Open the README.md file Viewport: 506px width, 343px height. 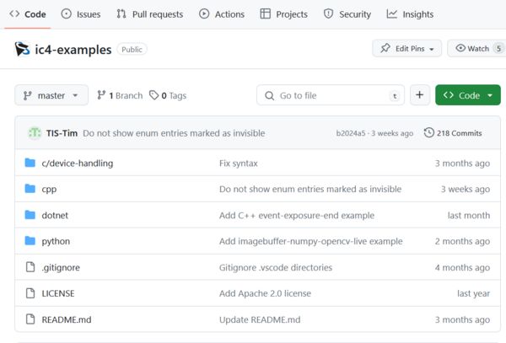(x=66, y=319)
